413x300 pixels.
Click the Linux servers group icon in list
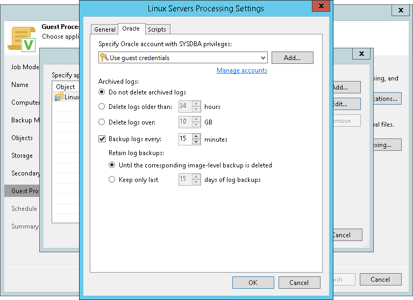[x=59, y=97]
